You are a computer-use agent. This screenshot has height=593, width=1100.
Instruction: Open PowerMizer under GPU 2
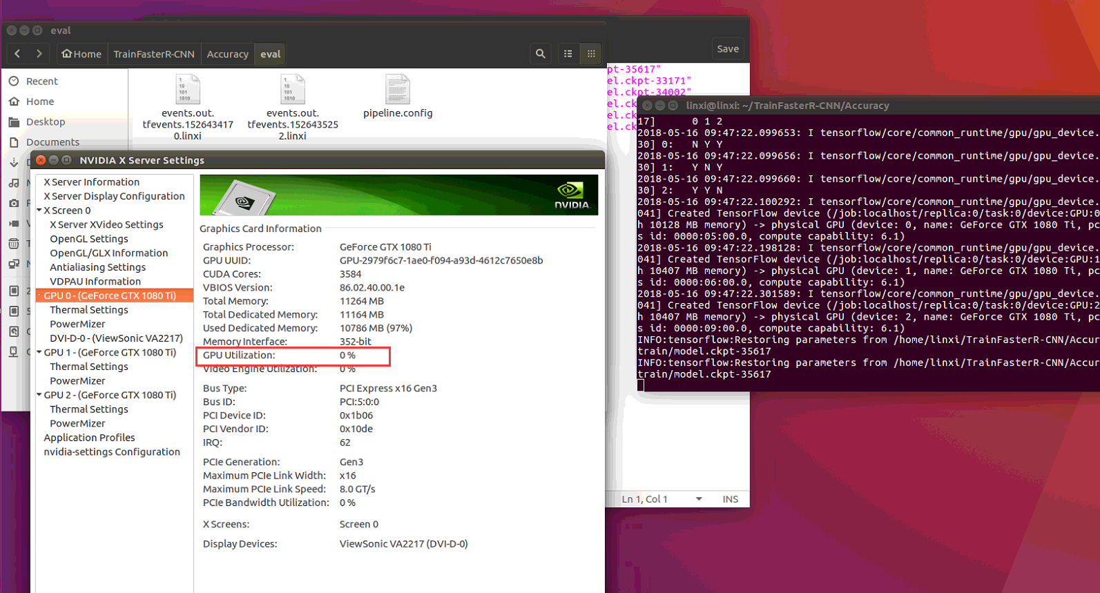[77, 423]
